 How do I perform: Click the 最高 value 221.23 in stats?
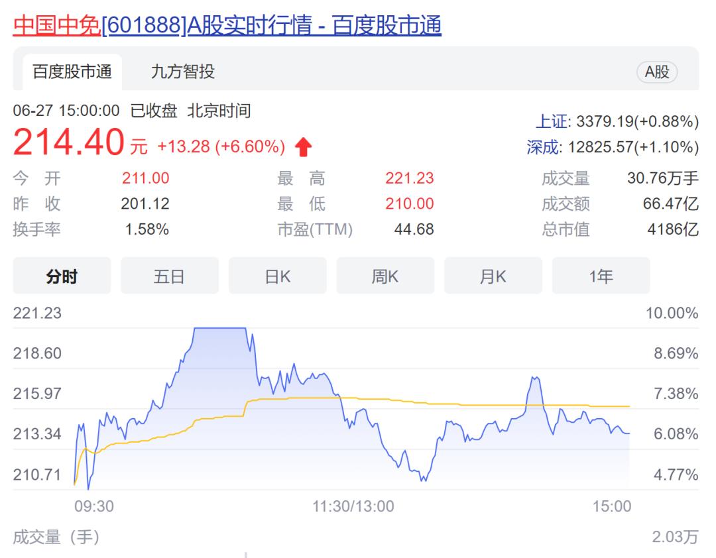409,178
